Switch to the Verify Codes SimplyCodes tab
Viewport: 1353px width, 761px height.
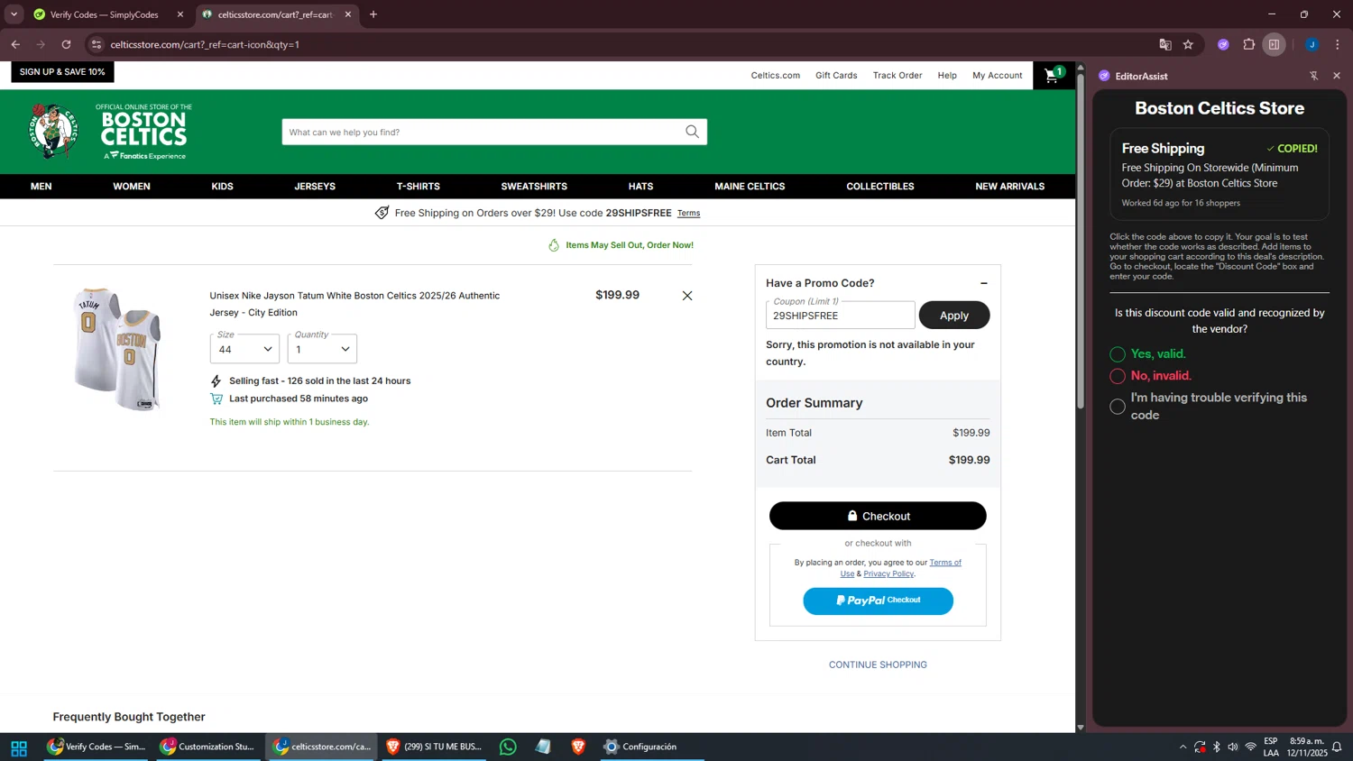pyautogui.click(x=106, y=14)
